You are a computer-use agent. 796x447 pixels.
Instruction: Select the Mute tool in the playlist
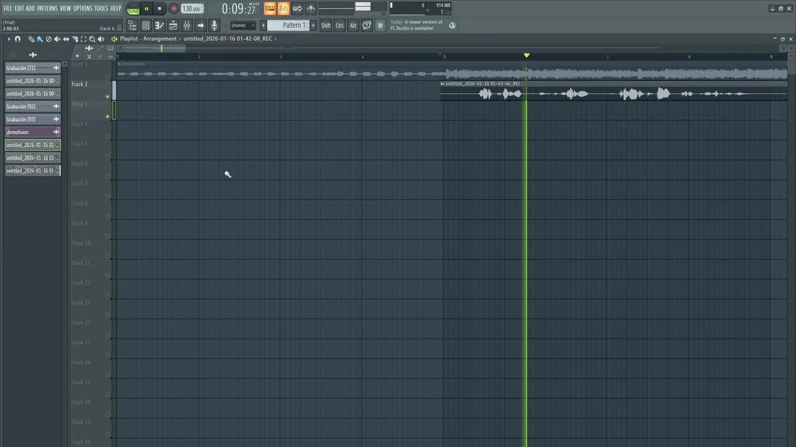tap(57, 39)
